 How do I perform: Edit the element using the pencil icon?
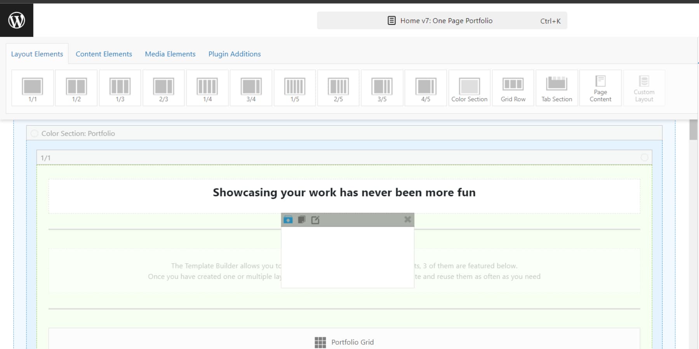tap(315, 220)
